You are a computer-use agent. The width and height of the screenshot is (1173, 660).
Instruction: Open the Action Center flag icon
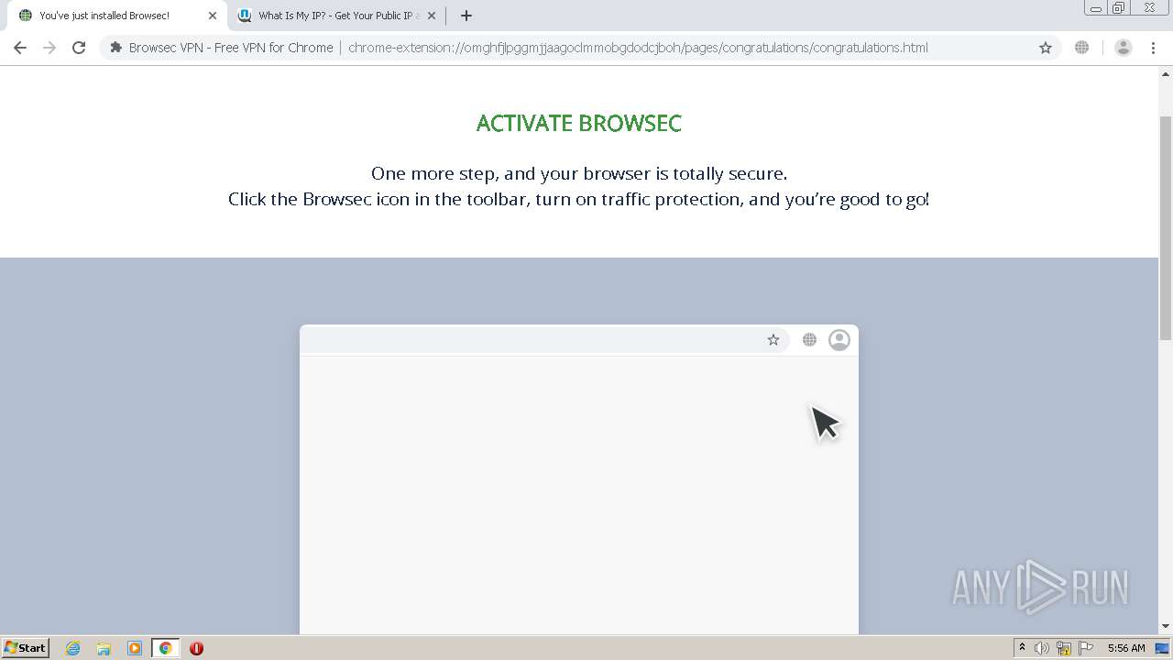point(1086,648)
